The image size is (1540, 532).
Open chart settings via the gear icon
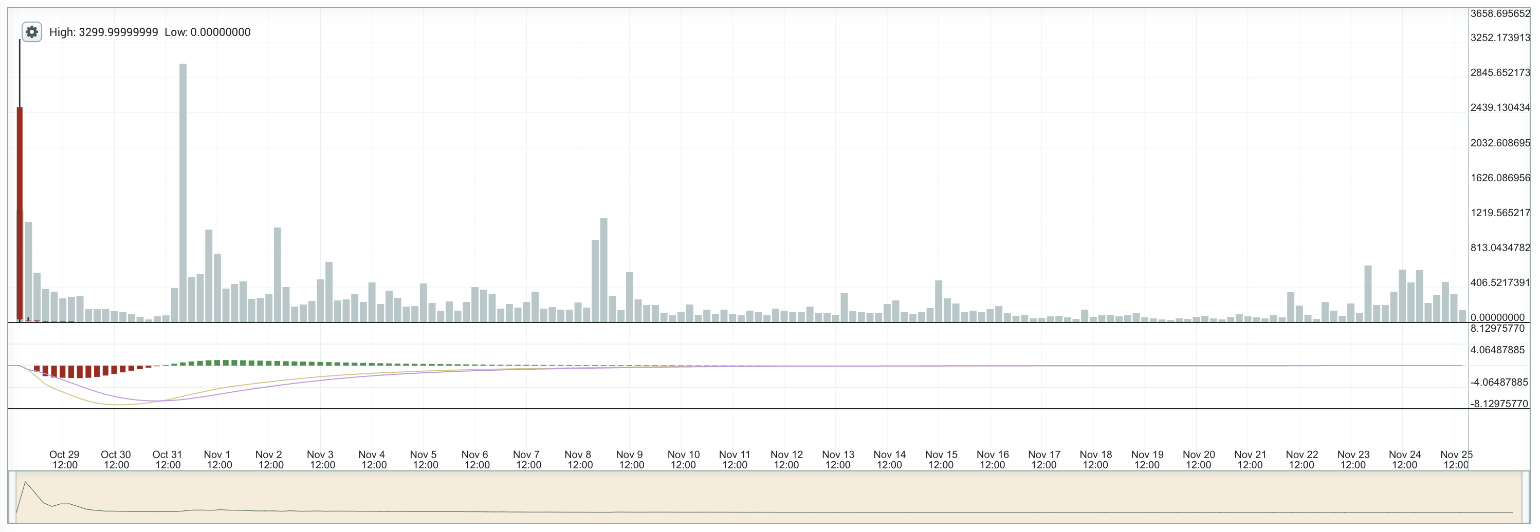[x=32, y=32]
